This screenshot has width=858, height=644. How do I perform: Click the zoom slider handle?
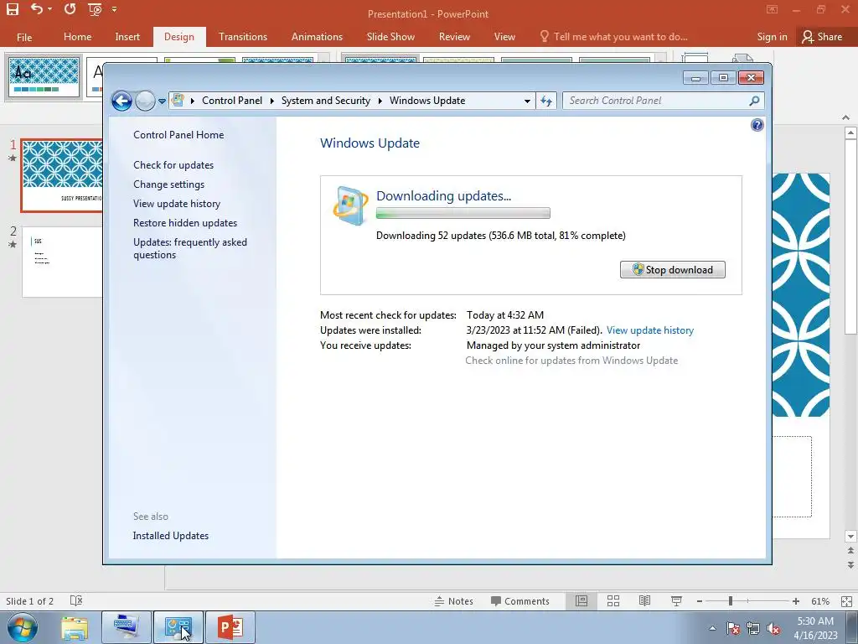[x=730, y=601]
